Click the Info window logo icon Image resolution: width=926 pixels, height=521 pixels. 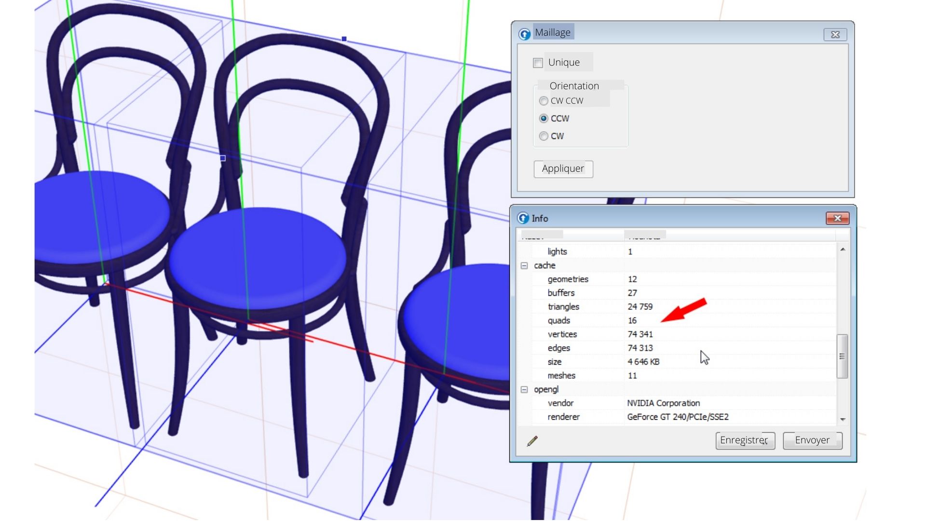click(523, 218)
